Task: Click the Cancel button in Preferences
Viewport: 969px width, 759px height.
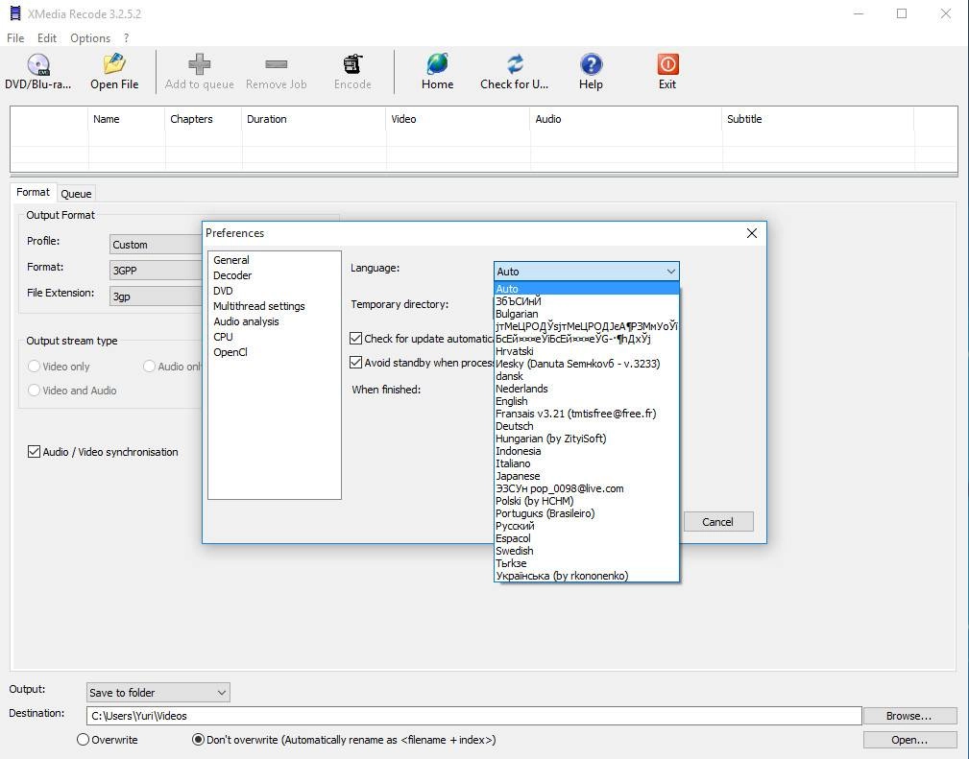Action: click(718, 522)
